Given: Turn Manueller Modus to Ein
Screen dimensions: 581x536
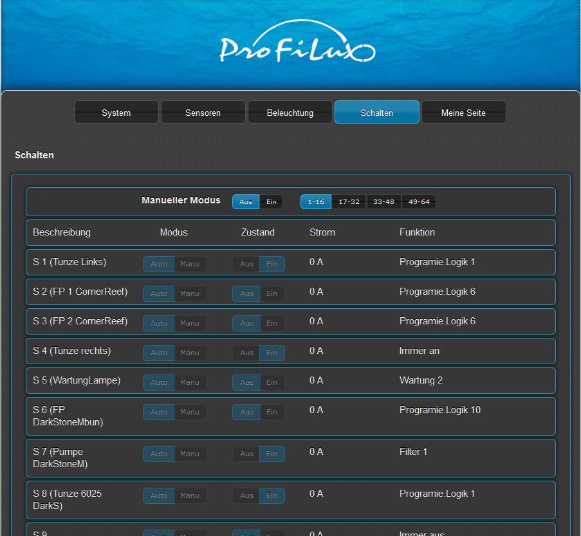Looking at the screenshot, I should coord(271,202).
